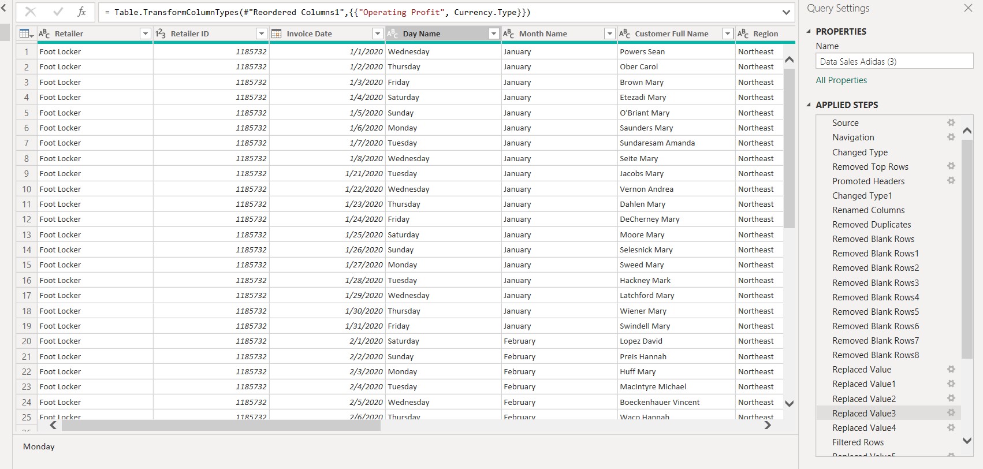Collapse the APPLIED STEPS section

(809, 105)
